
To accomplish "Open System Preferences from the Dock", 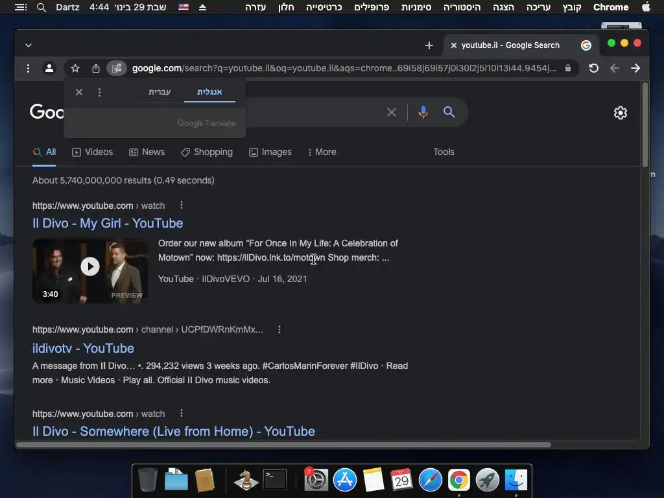I will pyautogui.click(x=316, y=480).
